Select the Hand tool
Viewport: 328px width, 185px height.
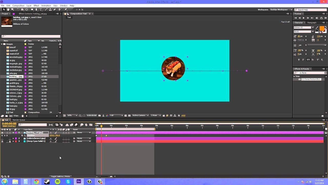coord(8,9)
